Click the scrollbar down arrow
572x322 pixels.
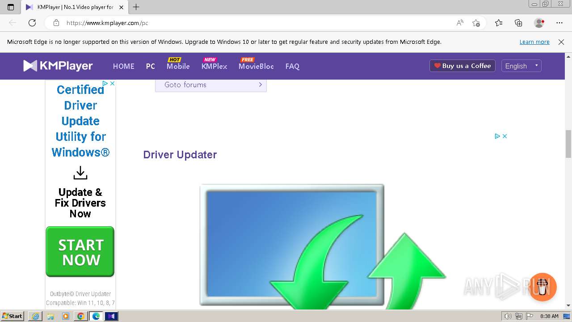click(x=568, y=305)
